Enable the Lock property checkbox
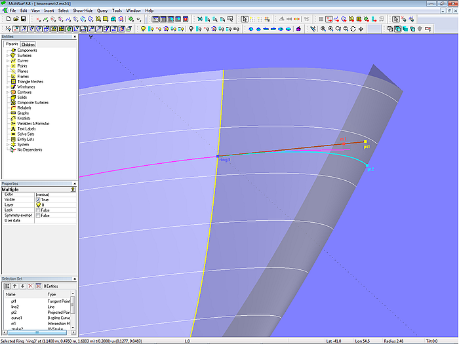The width and height of the screenshot is (459, 344). [x=38, y=210]
